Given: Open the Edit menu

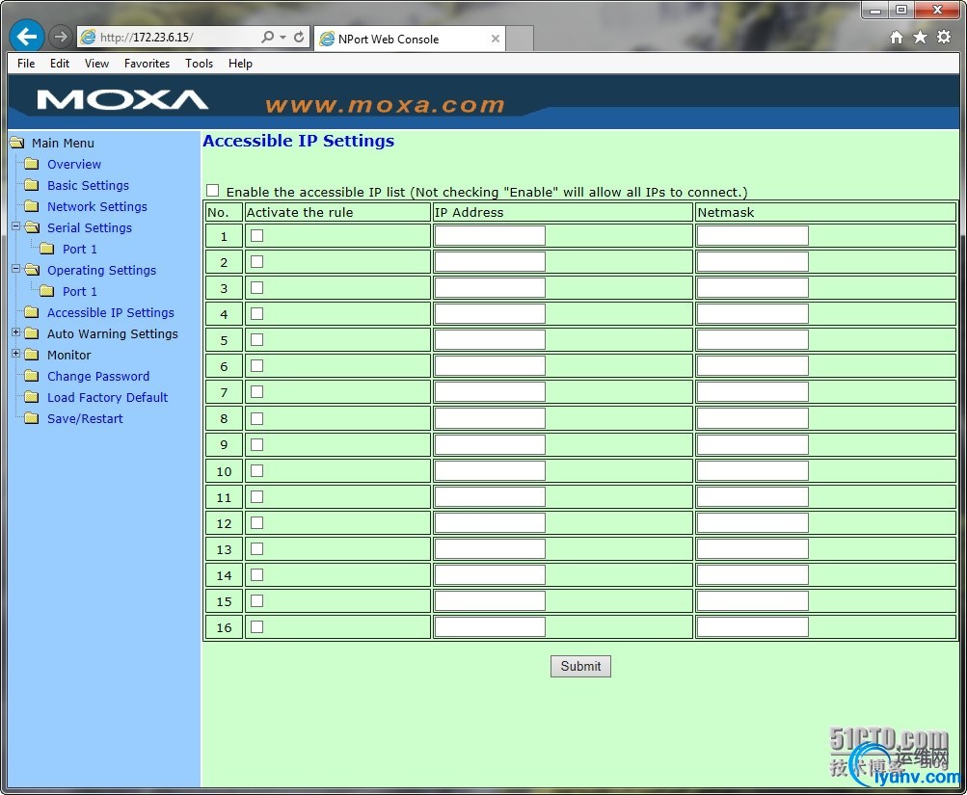Looking at the screenshot, I should 59,64.
